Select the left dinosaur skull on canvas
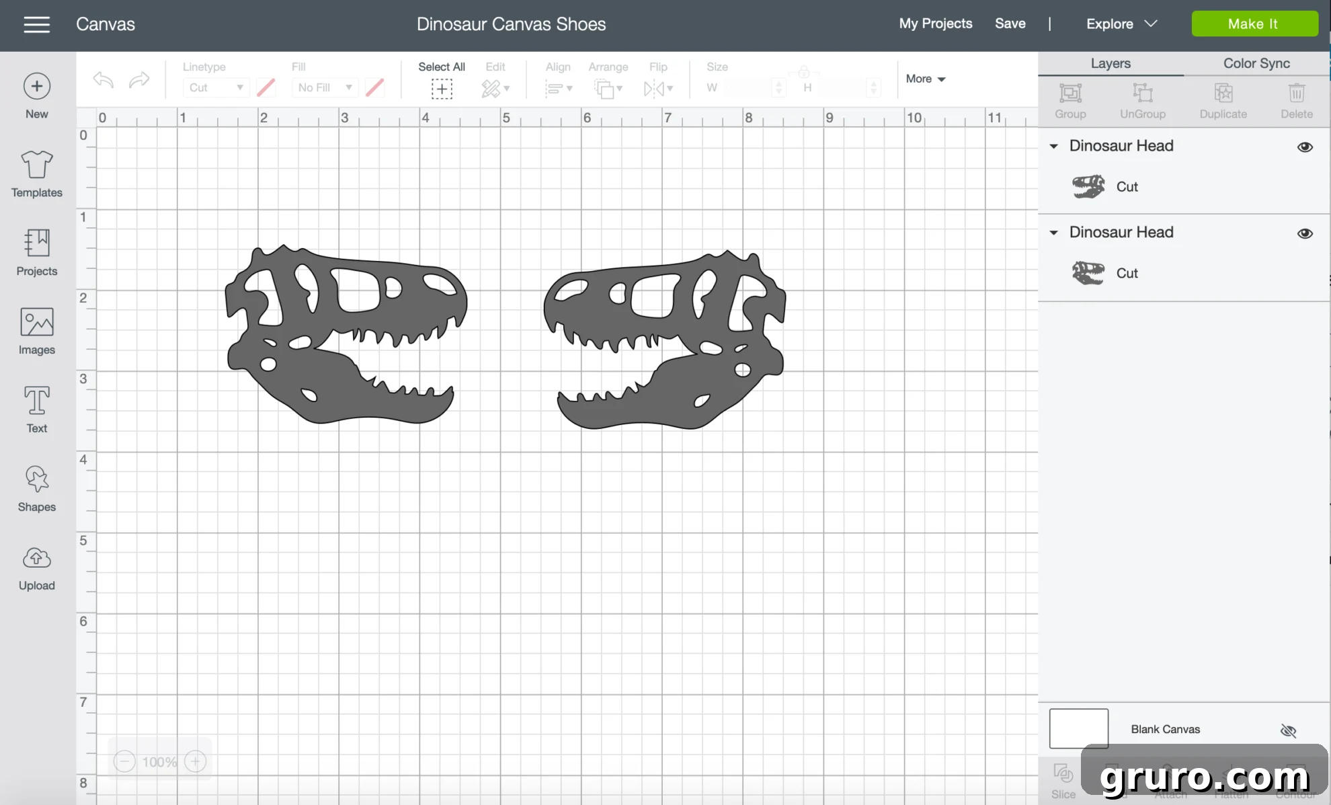Image resolution: width=1331 pixels, height=805 pixels. 346,334
